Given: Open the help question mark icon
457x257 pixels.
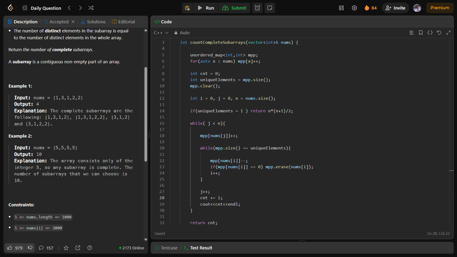Looking at the screenshot, I should (x=90, y=248).
